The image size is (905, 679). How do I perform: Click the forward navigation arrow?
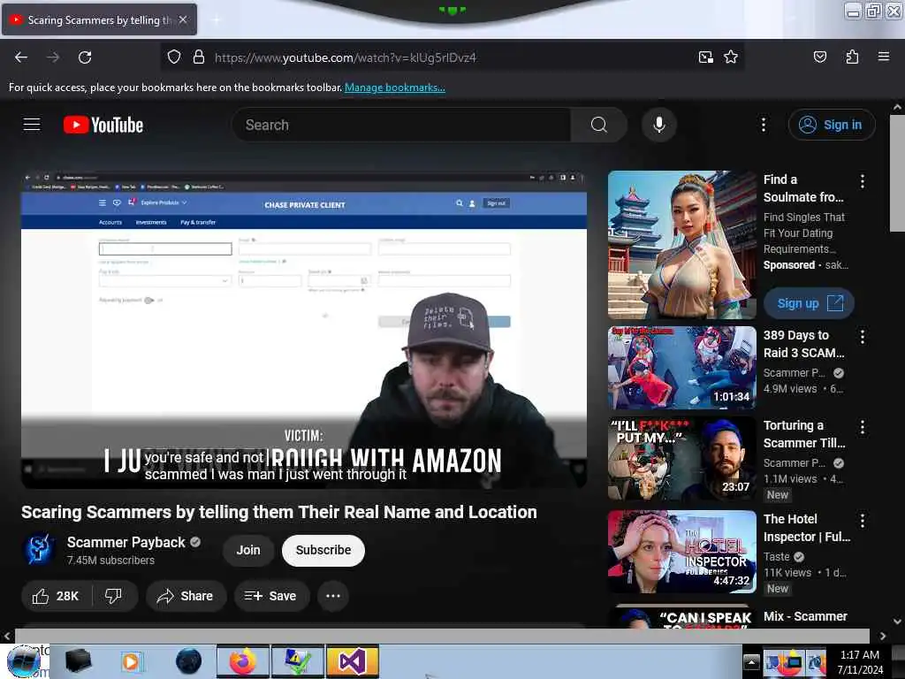tap(53, 57)
